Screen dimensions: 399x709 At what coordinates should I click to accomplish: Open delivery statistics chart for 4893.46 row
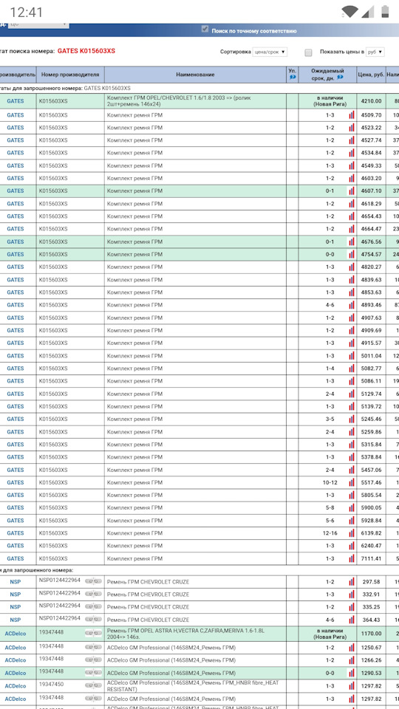click(x=352, y=305)
